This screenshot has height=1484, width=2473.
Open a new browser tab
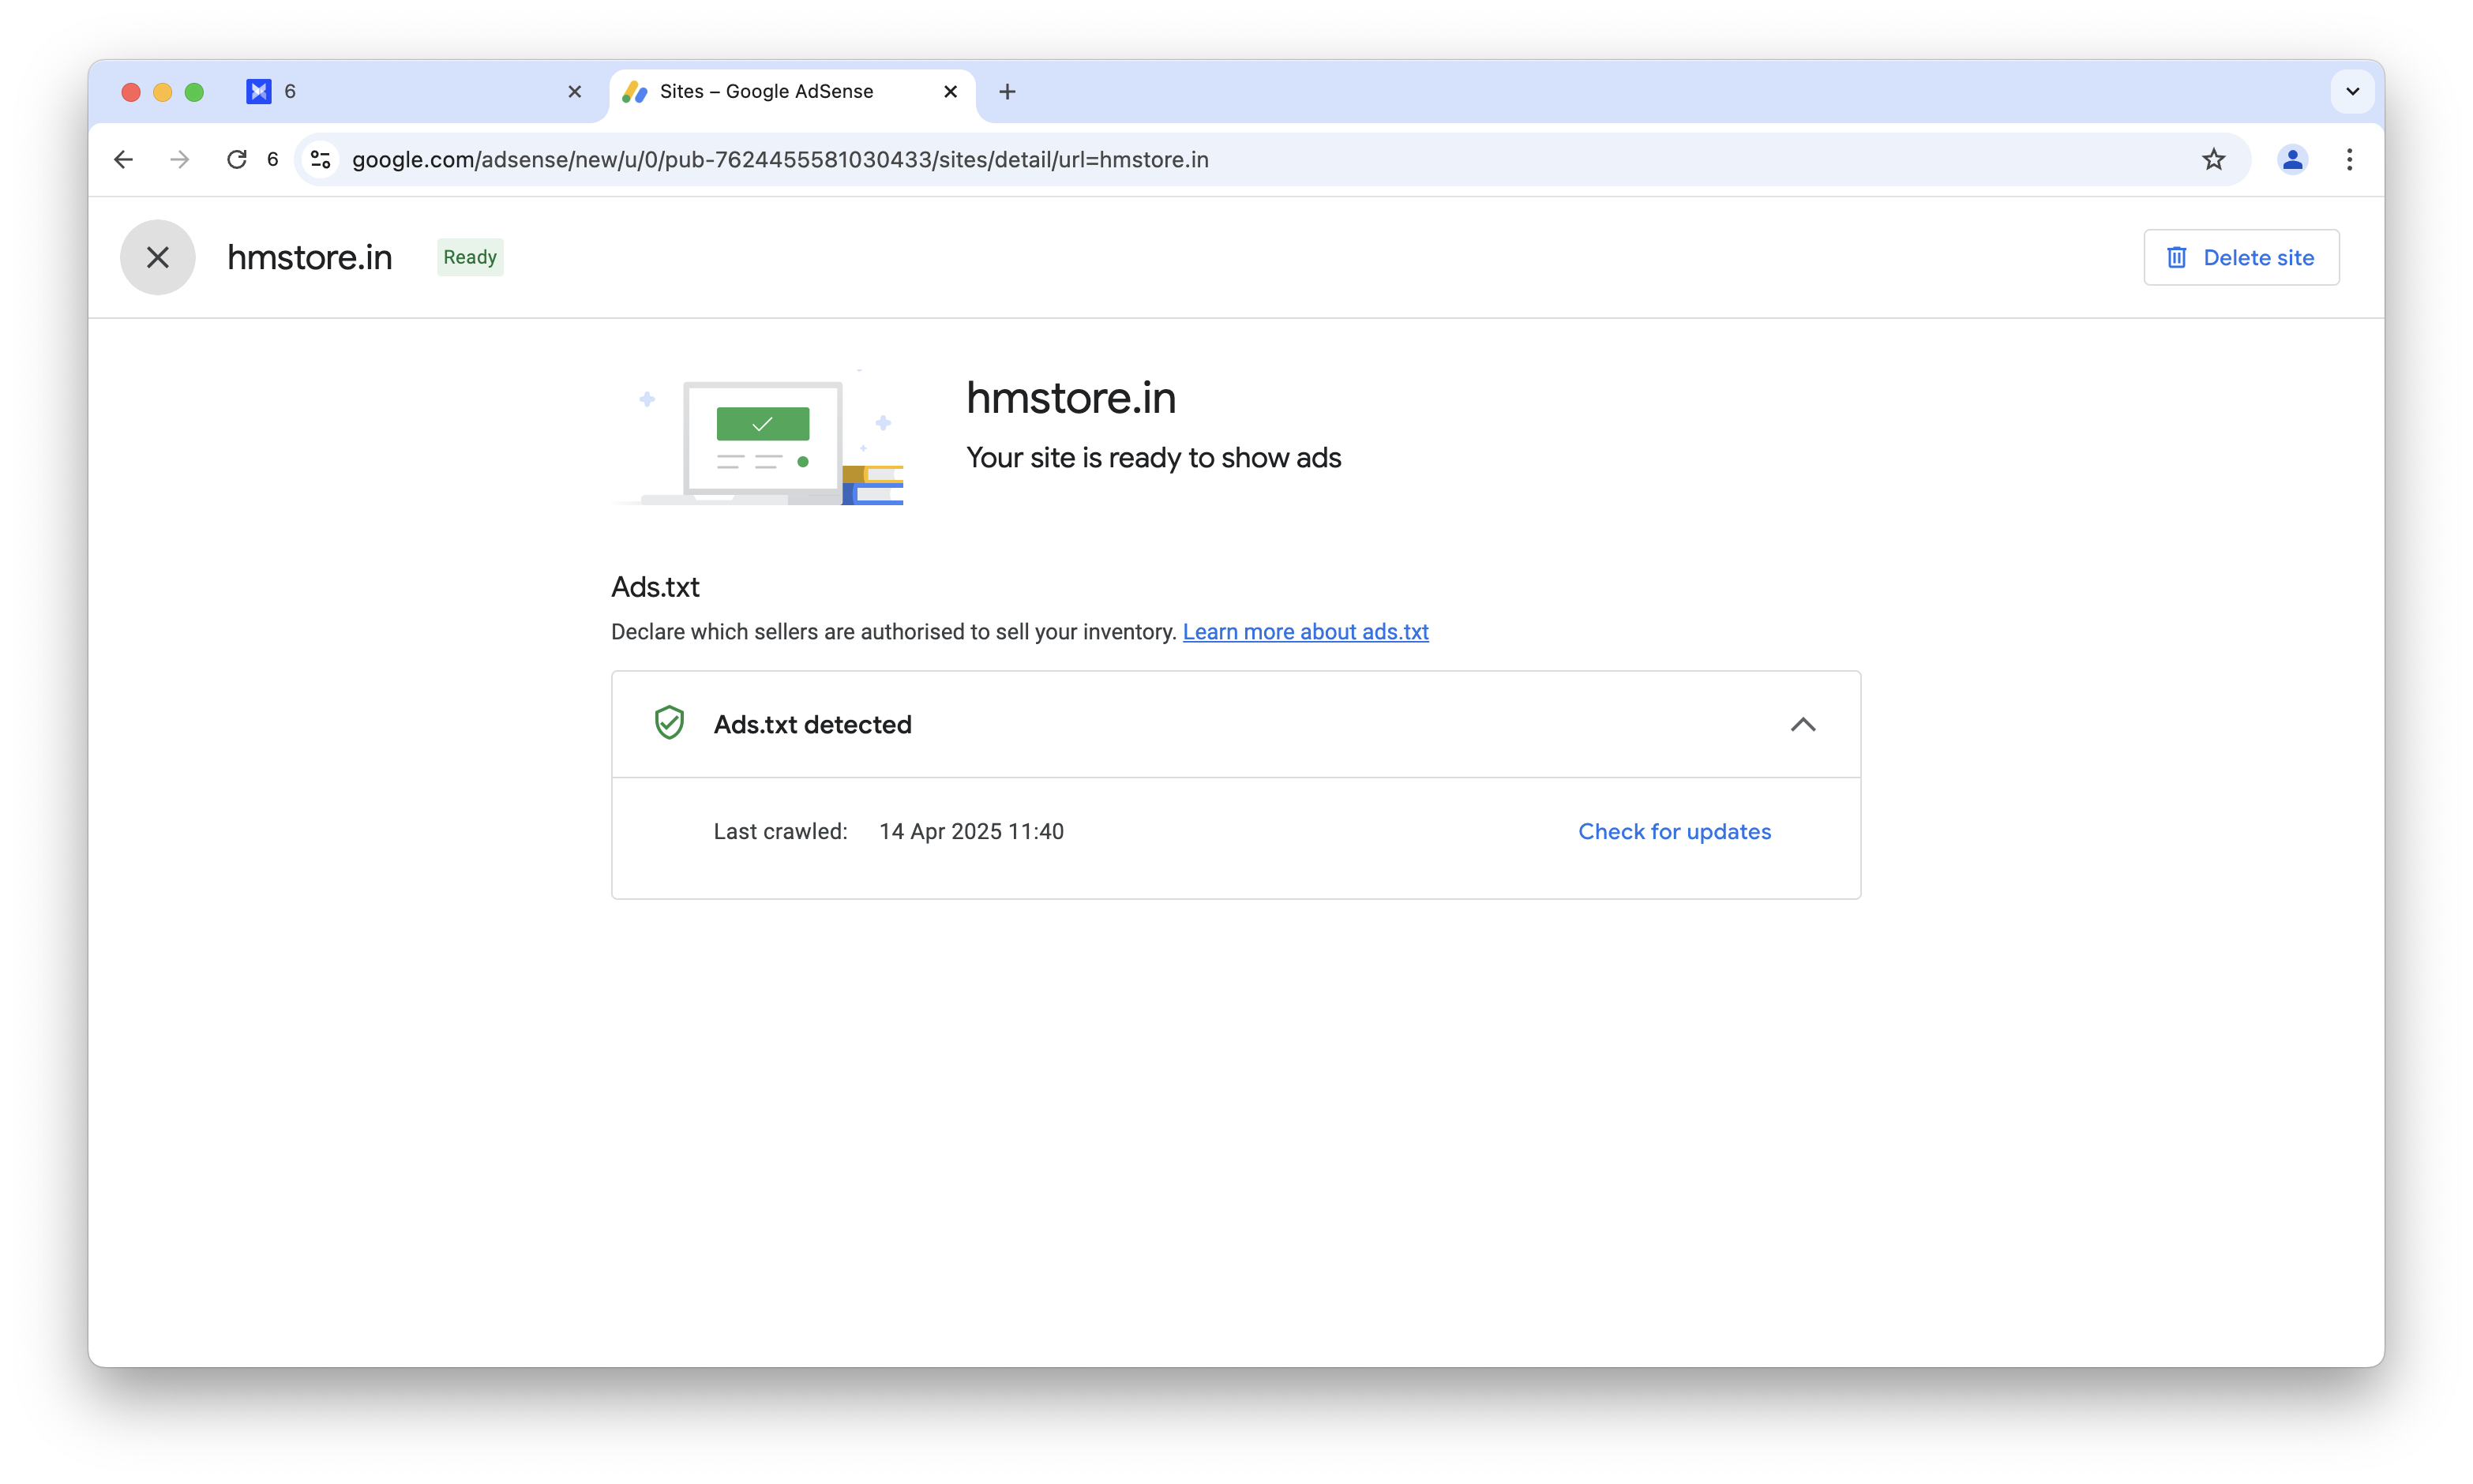coord(1007,92)
